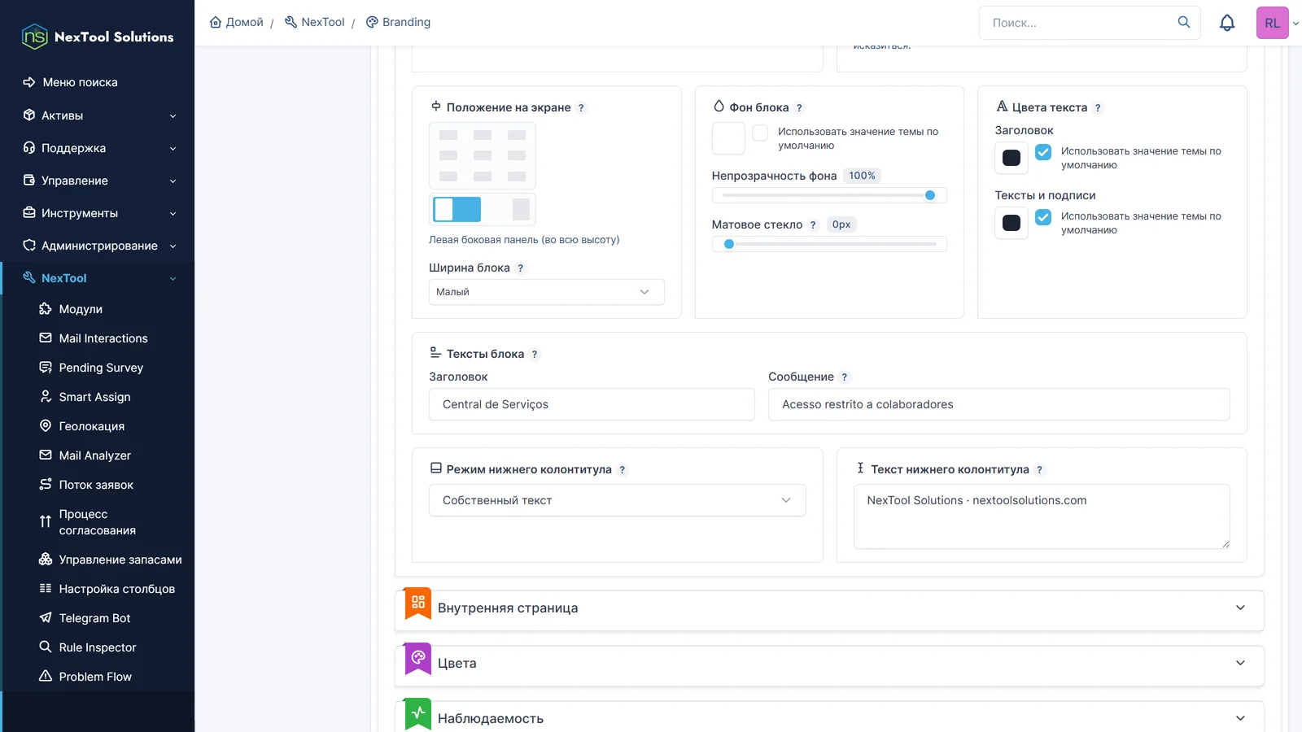Open the RL user avatar menu
Viewport: 1302px width, 732px height.
pos(1273,23)
